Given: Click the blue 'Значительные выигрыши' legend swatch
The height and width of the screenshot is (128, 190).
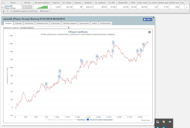Looking at the screenshot, I should click(x=88, y=120).
